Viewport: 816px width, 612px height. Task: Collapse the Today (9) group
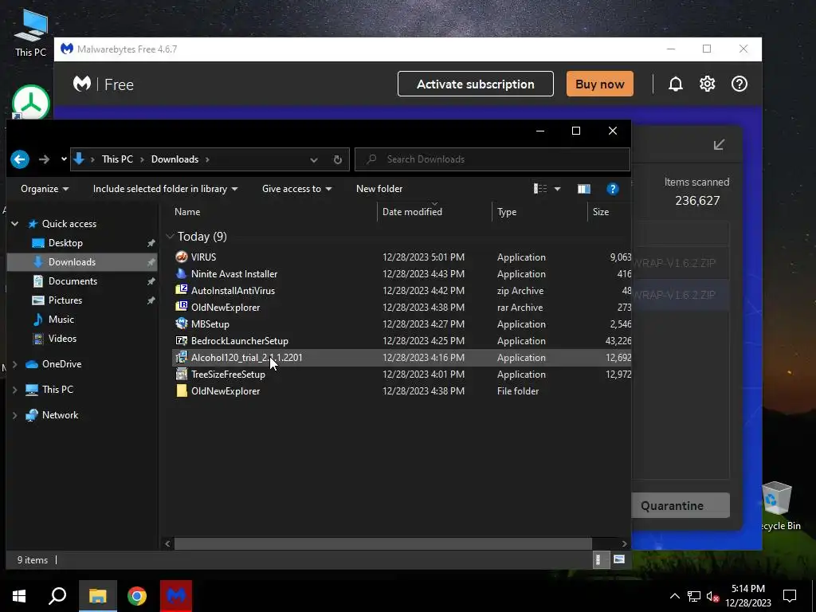coord(170,236)
